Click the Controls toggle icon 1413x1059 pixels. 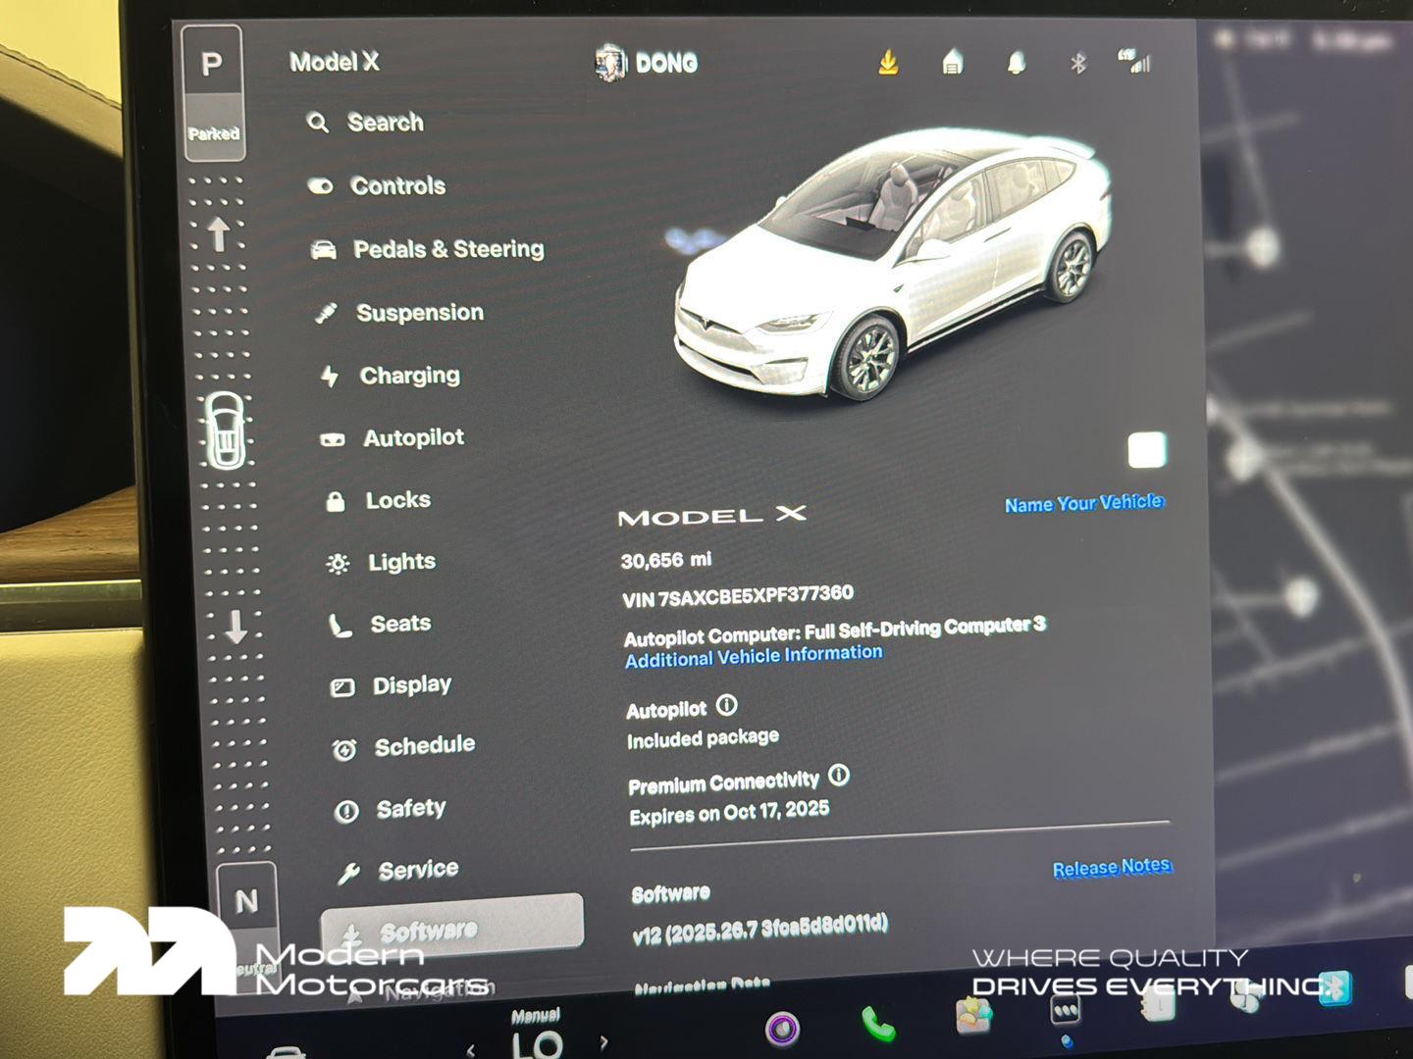pyautogui.click(x=321, y=186)
